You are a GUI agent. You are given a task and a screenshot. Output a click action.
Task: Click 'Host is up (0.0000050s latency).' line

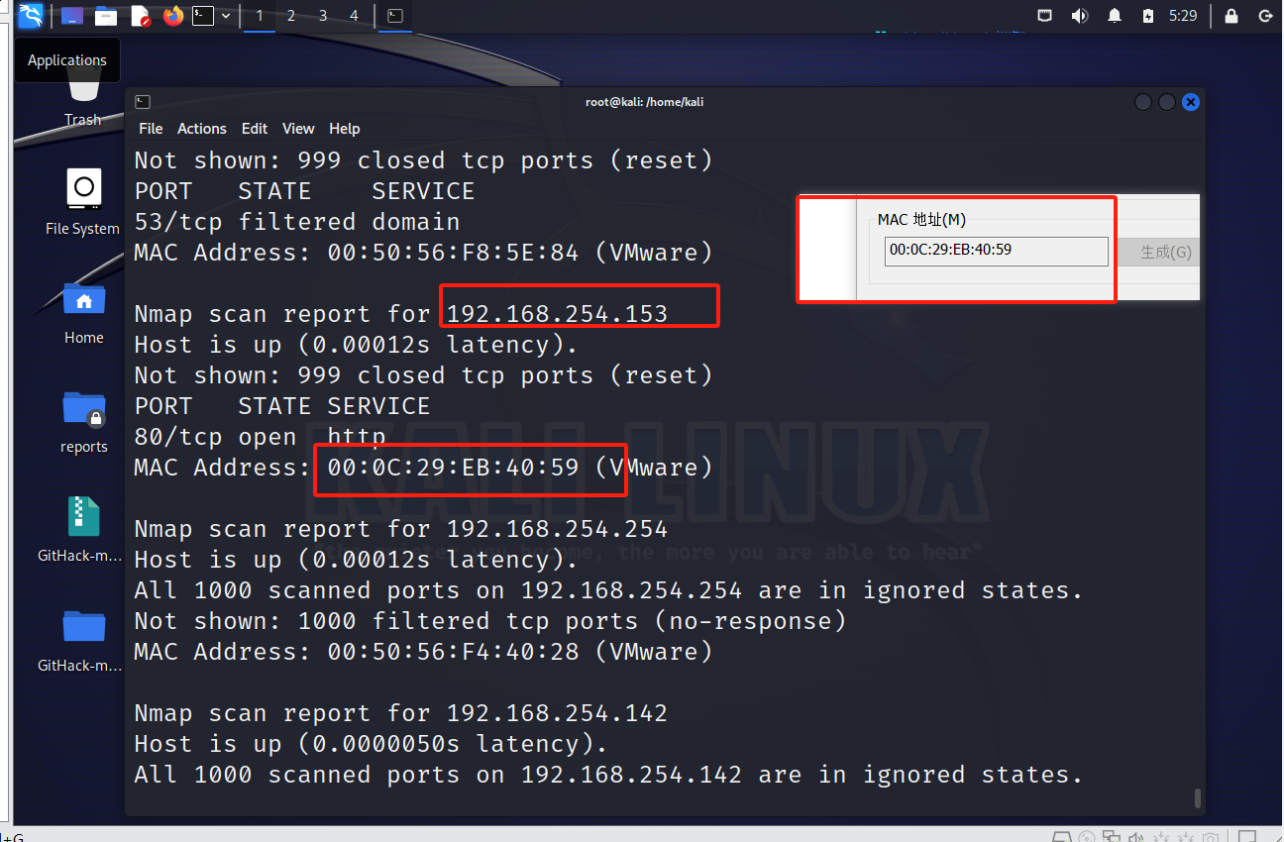372,744
